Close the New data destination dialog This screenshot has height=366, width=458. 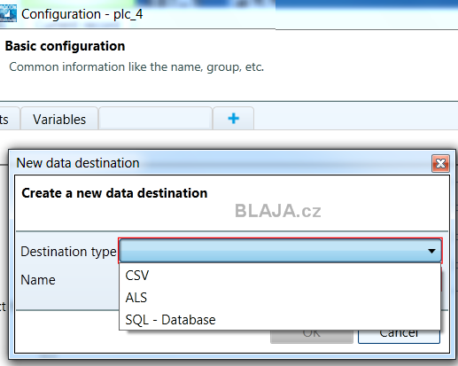coord(440,163)
